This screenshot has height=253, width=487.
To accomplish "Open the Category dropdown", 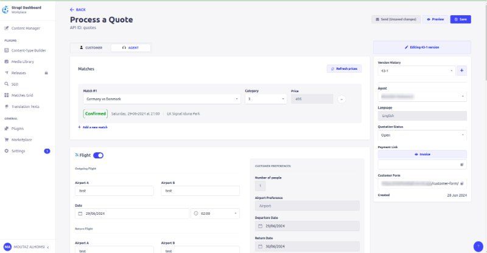I will click(x=266, y=99).
